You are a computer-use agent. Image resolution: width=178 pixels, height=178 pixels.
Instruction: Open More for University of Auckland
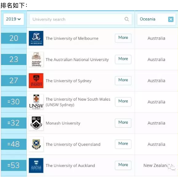pyautogui.click(x=123, y=165)
